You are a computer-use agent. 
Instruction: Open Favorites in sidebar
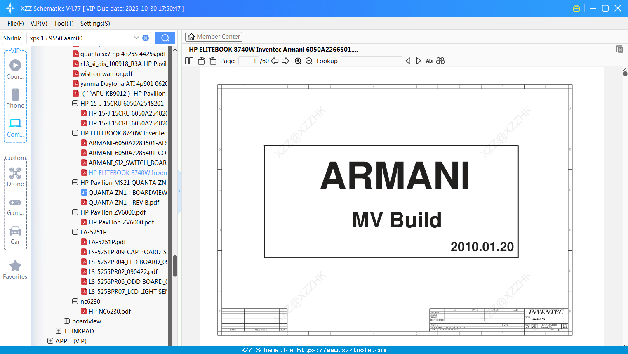15,270
